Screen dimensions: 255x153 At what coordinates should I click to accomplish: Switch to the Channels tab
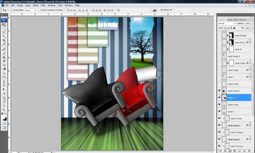(230, 20)
